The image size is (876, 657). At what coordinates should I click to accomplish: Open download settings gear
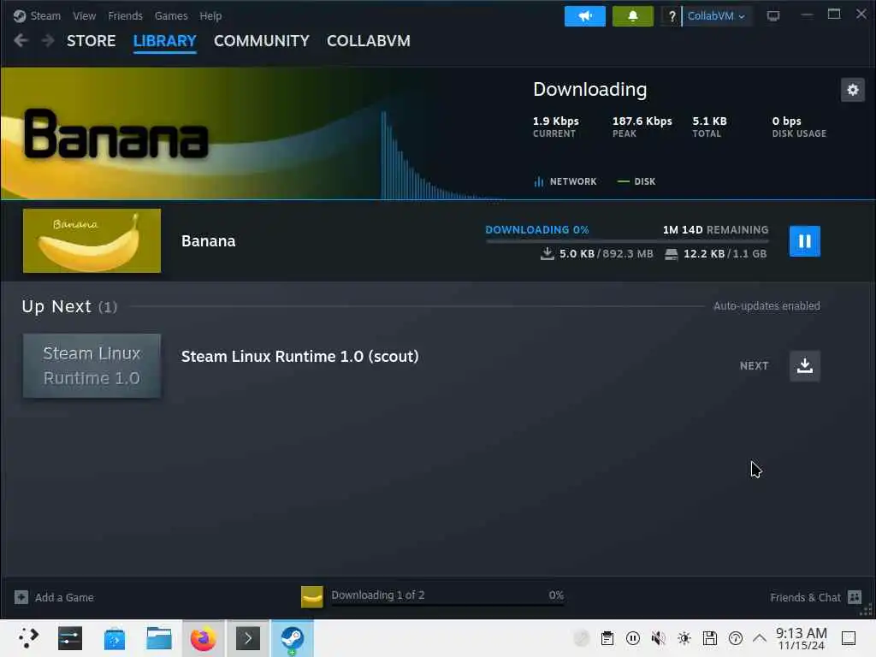click(853, 89)
